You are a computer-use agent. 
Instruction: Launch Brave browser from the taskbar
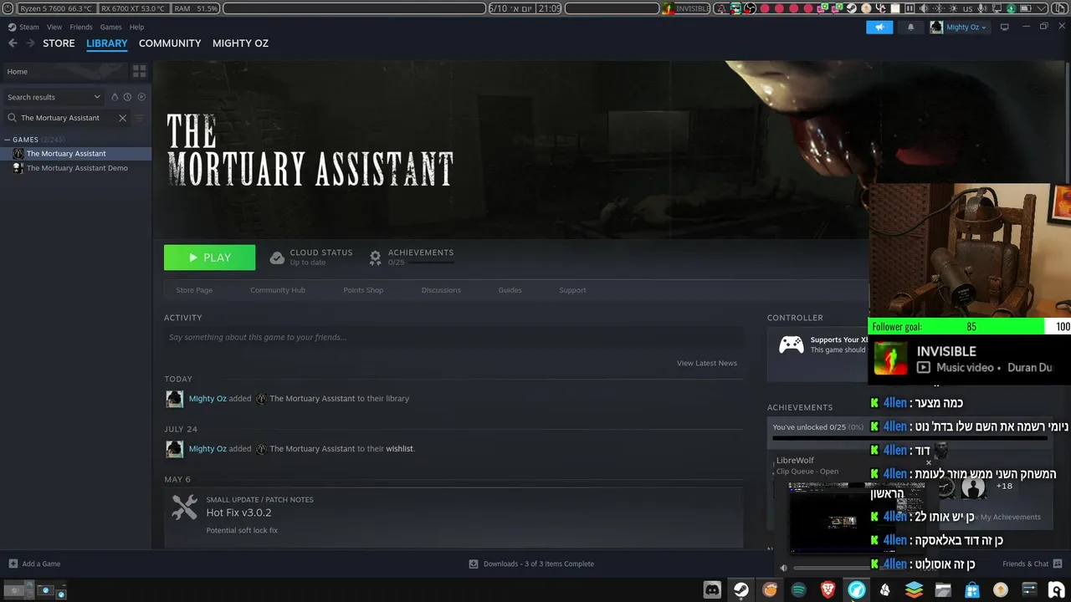click(828, 589)
